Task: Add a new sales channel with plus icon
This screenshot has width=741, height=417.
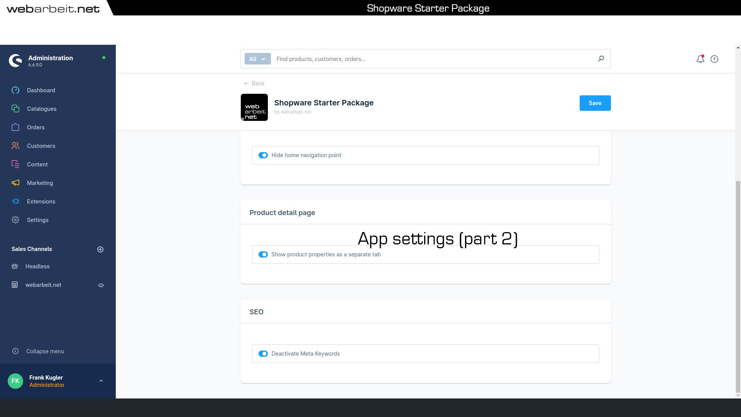Action: (x=100, y=249)
